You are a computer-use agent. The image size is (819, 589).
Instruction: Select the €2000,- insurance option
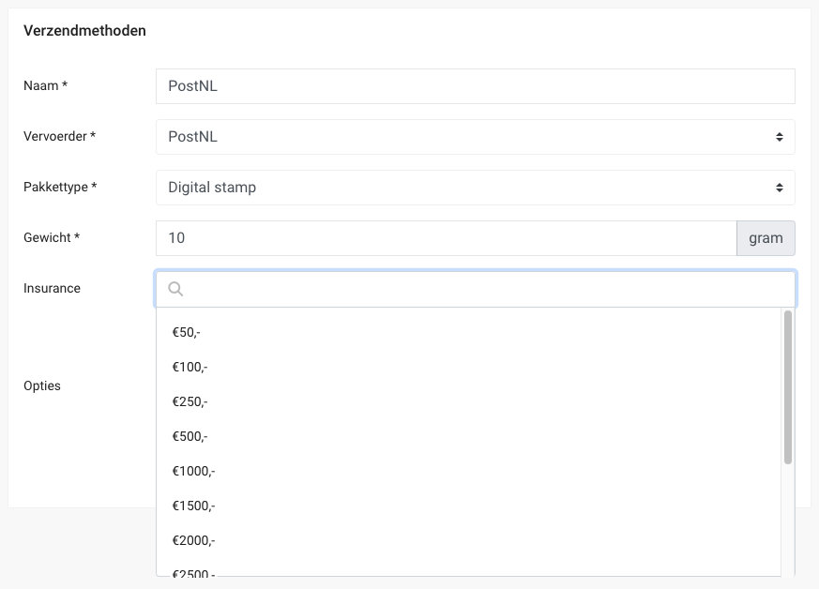[x=193, y=540]
